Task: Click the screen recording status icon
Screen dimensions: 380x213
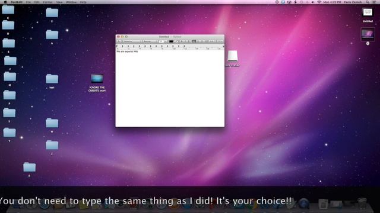Action: [x=277, y=2]
